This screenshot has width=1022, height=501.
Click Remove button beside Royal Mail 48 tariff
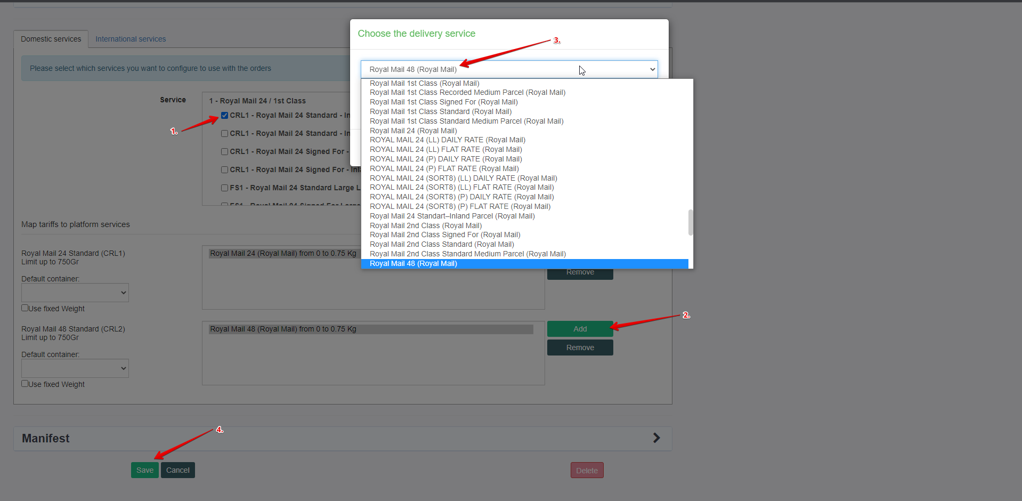click(580, 348)
